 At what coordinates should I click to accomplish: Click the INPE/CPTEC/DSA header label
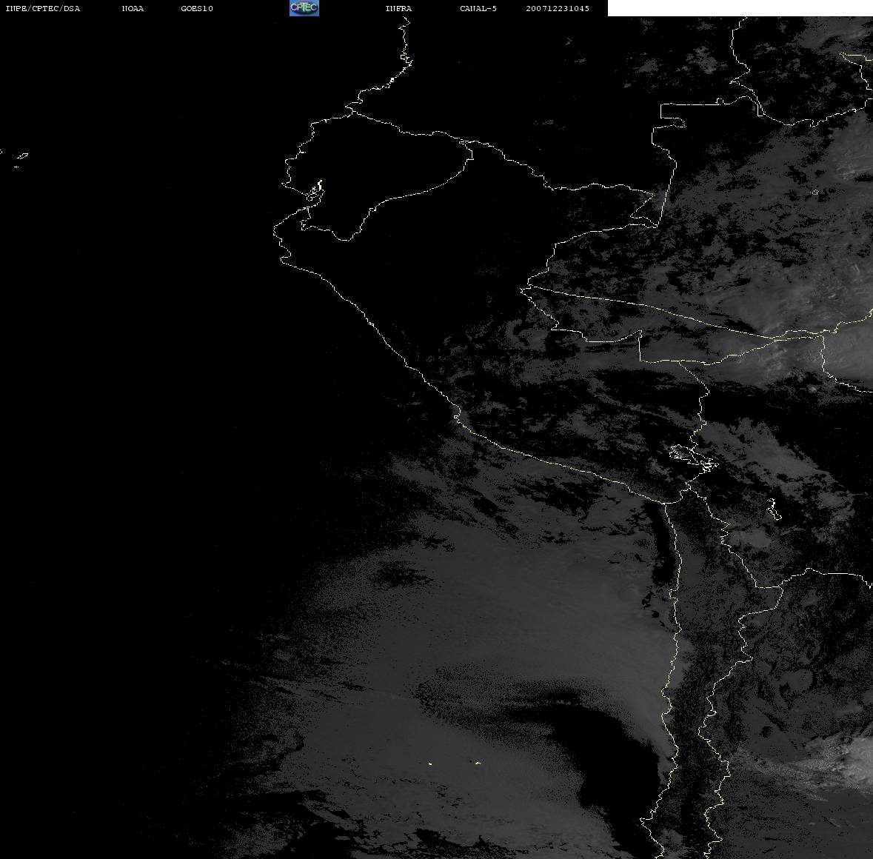[43, 9]
